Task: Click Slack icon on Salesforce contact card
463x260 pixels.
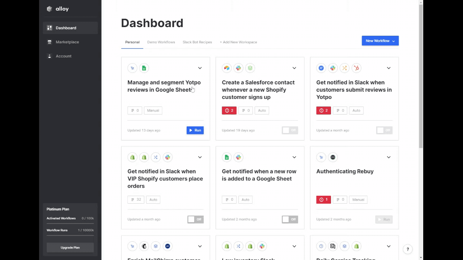Action: coord(238,68)
